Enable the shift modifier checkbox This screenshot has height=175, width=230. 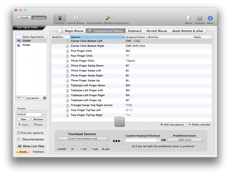62,144
